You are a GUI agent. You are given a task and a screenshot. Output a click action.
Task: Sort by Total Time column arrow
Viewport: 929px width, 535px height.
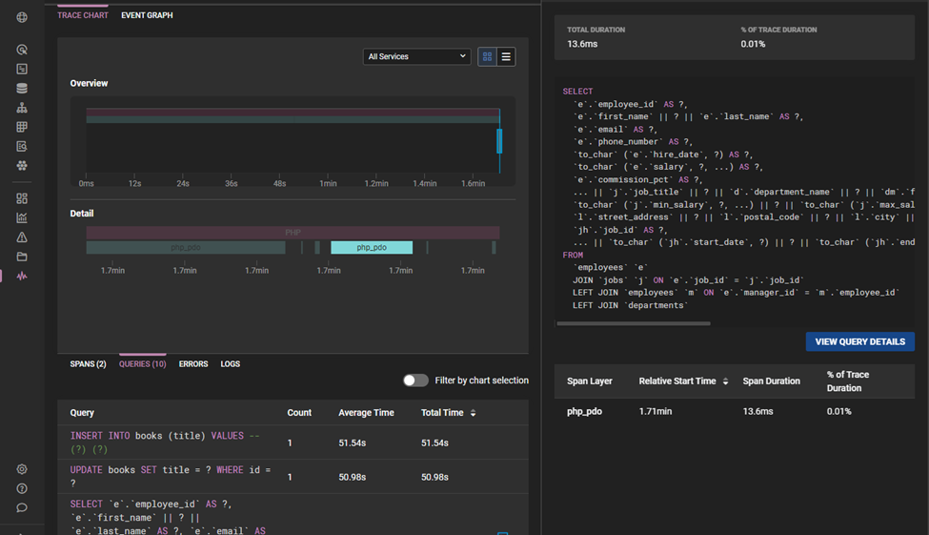click(x=474, y=413)
